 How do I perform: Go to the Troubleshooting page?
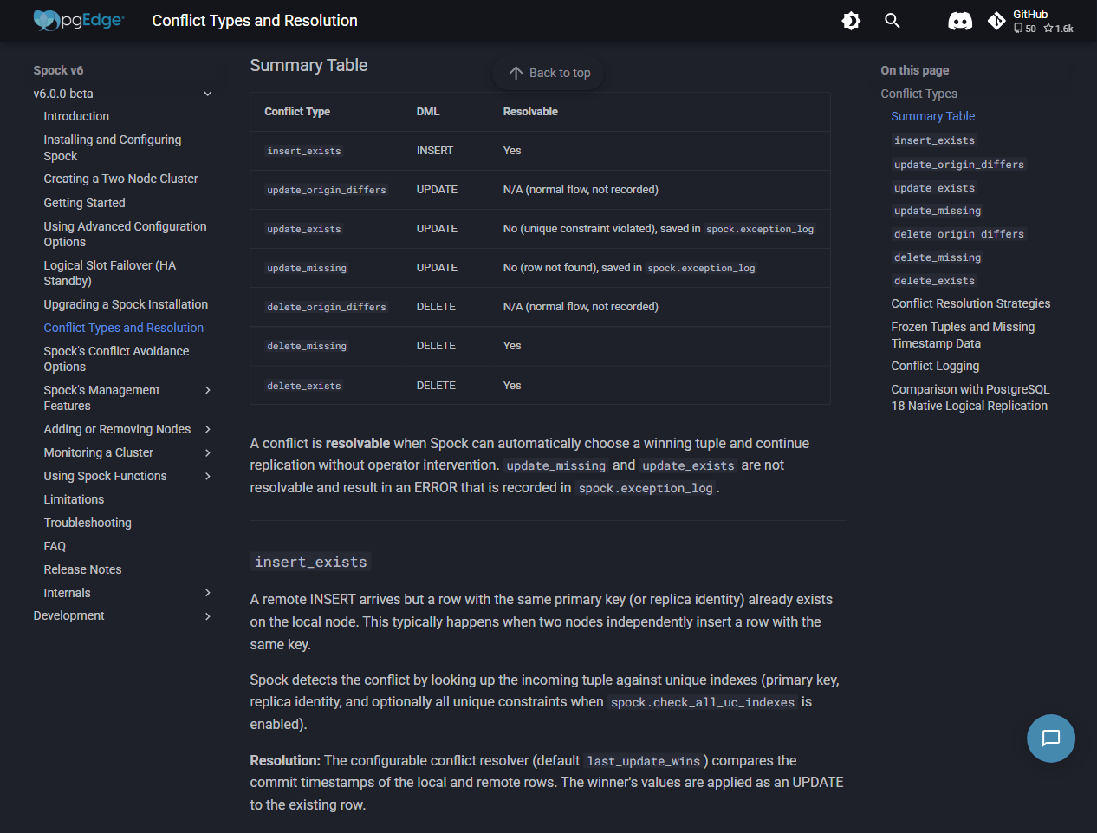88,523
